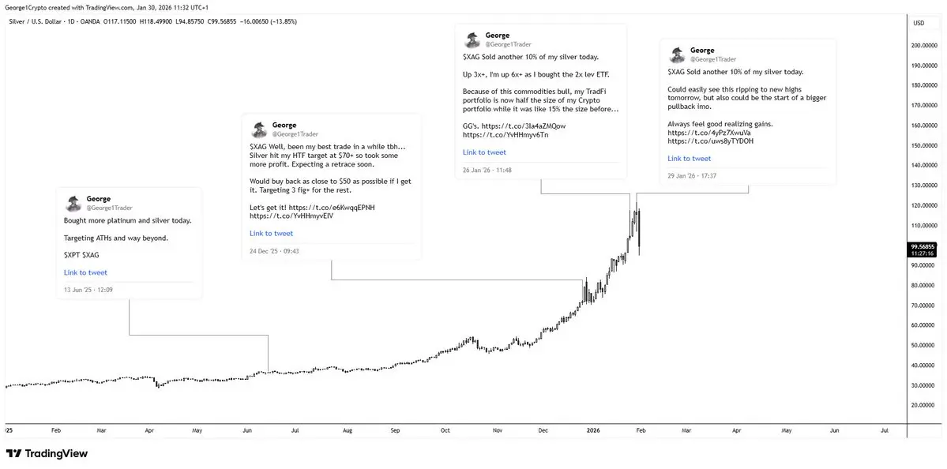Viewport: 947px width, 469px height.
Task: Click George's avatar in the 29 Jan '26 tweet
Action: click(678, 54)
